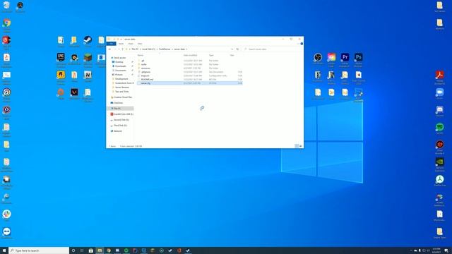This screenshot has height=254, width=452.
Task: Select Spotify desktop shortcut
Action: [439, 128]
